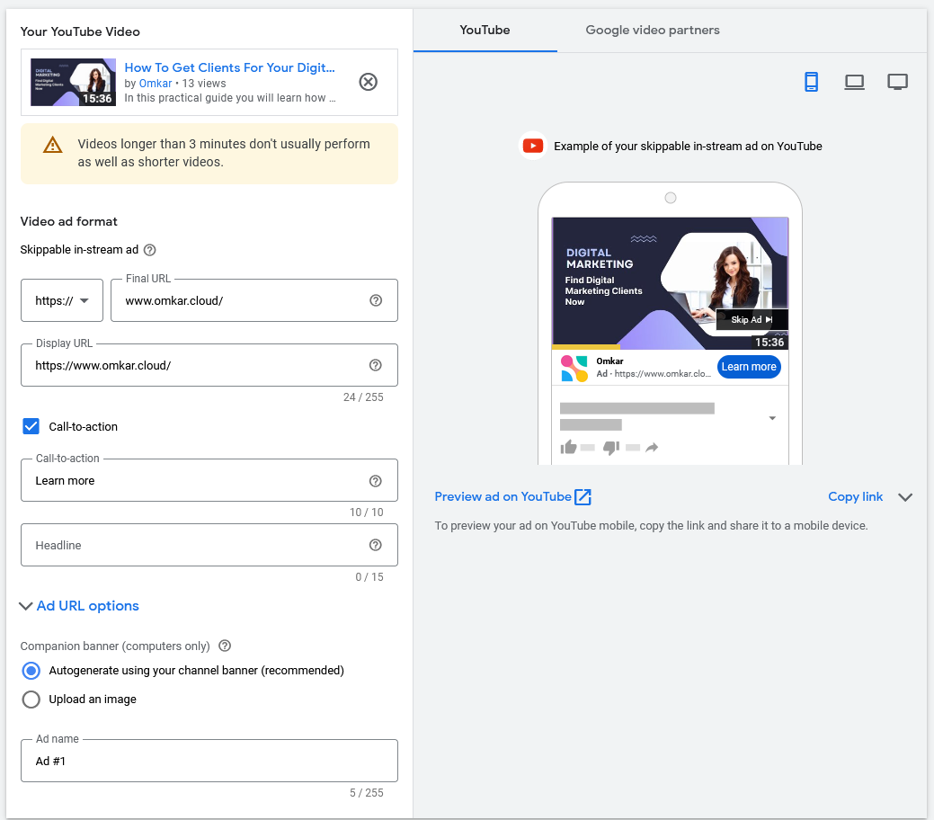Click 'Your YouTube Video' heading
934x820 pixels.
80,31
